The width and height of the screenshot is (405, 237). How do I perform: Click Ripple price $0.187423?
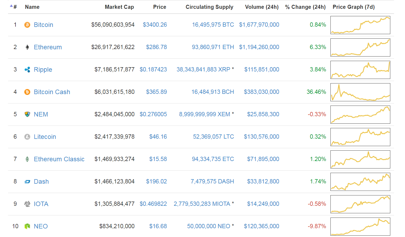click(x=153, y=70)
